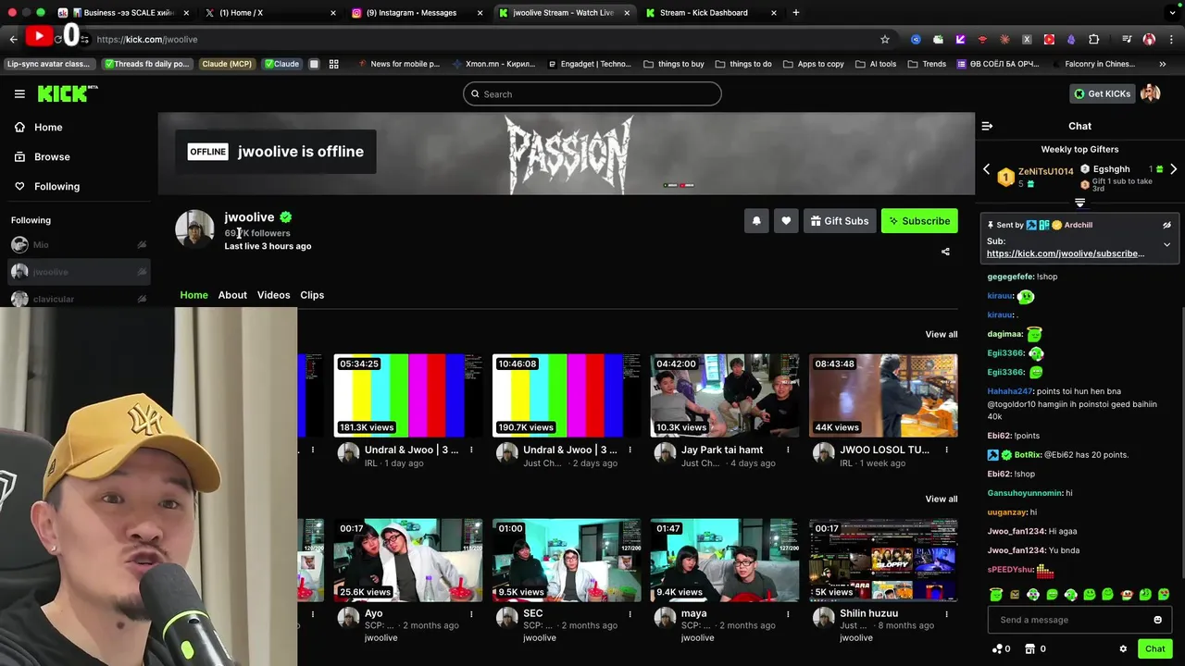Click the Get KICKs button
Image resolution: width=1185 pixels, height=666 pixels.
1102,93
